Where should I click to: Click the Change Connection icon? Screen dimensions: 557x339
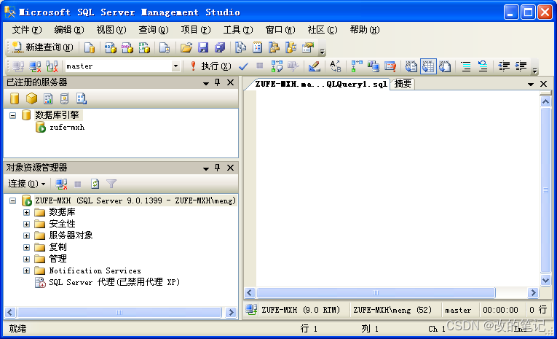point(52,66)
